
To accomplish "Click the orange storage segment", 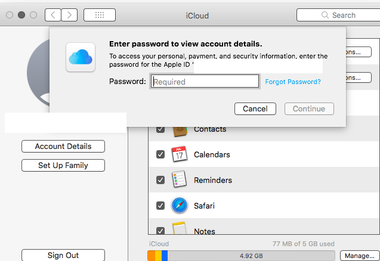I will click(x=152, y=256).
